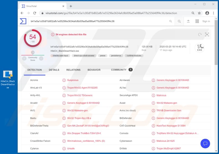219x154 pixels.
Task: Click the CrowdStrike Falcon engine name
Action: 40,141
